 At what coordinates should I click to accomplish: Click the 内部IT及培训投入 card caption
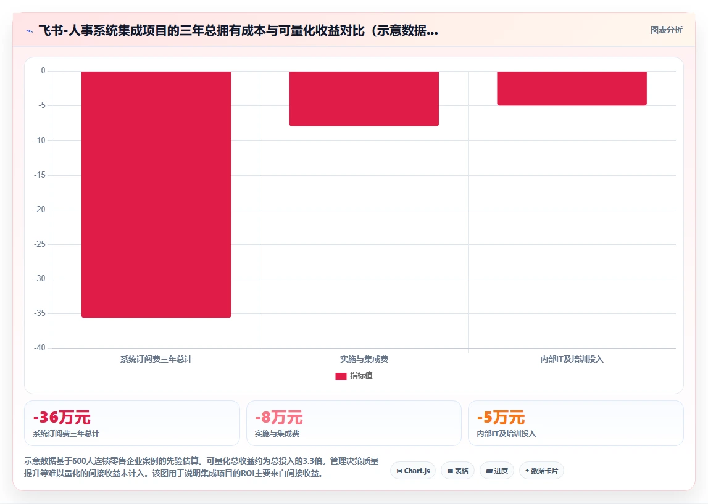506,434
